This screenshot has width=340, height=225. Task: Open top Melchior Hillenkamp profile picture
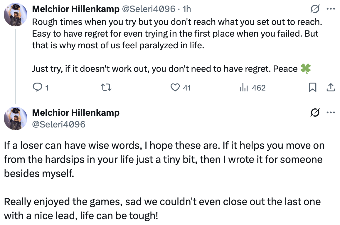pos(16,15)
